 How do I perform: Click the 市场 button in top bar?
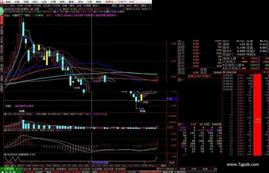132,2
